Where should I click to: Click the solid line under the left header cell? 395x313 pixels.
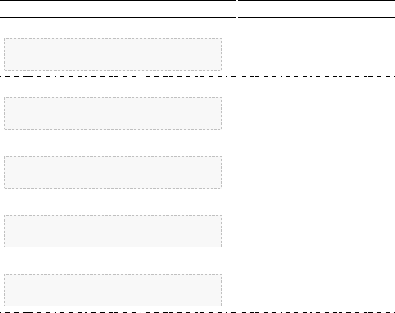118,18
